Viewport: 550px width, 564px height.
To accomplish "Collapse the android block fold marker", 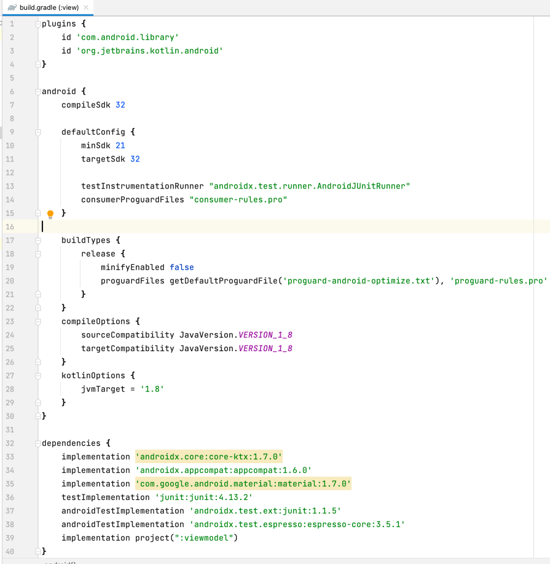I will click(x=38, y=92).
